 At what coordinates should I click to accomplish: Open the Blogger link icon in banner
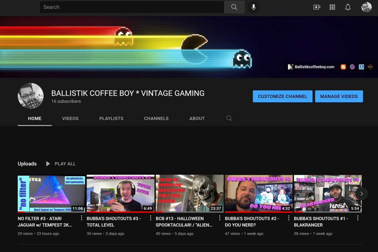click(x=343, y=67)
